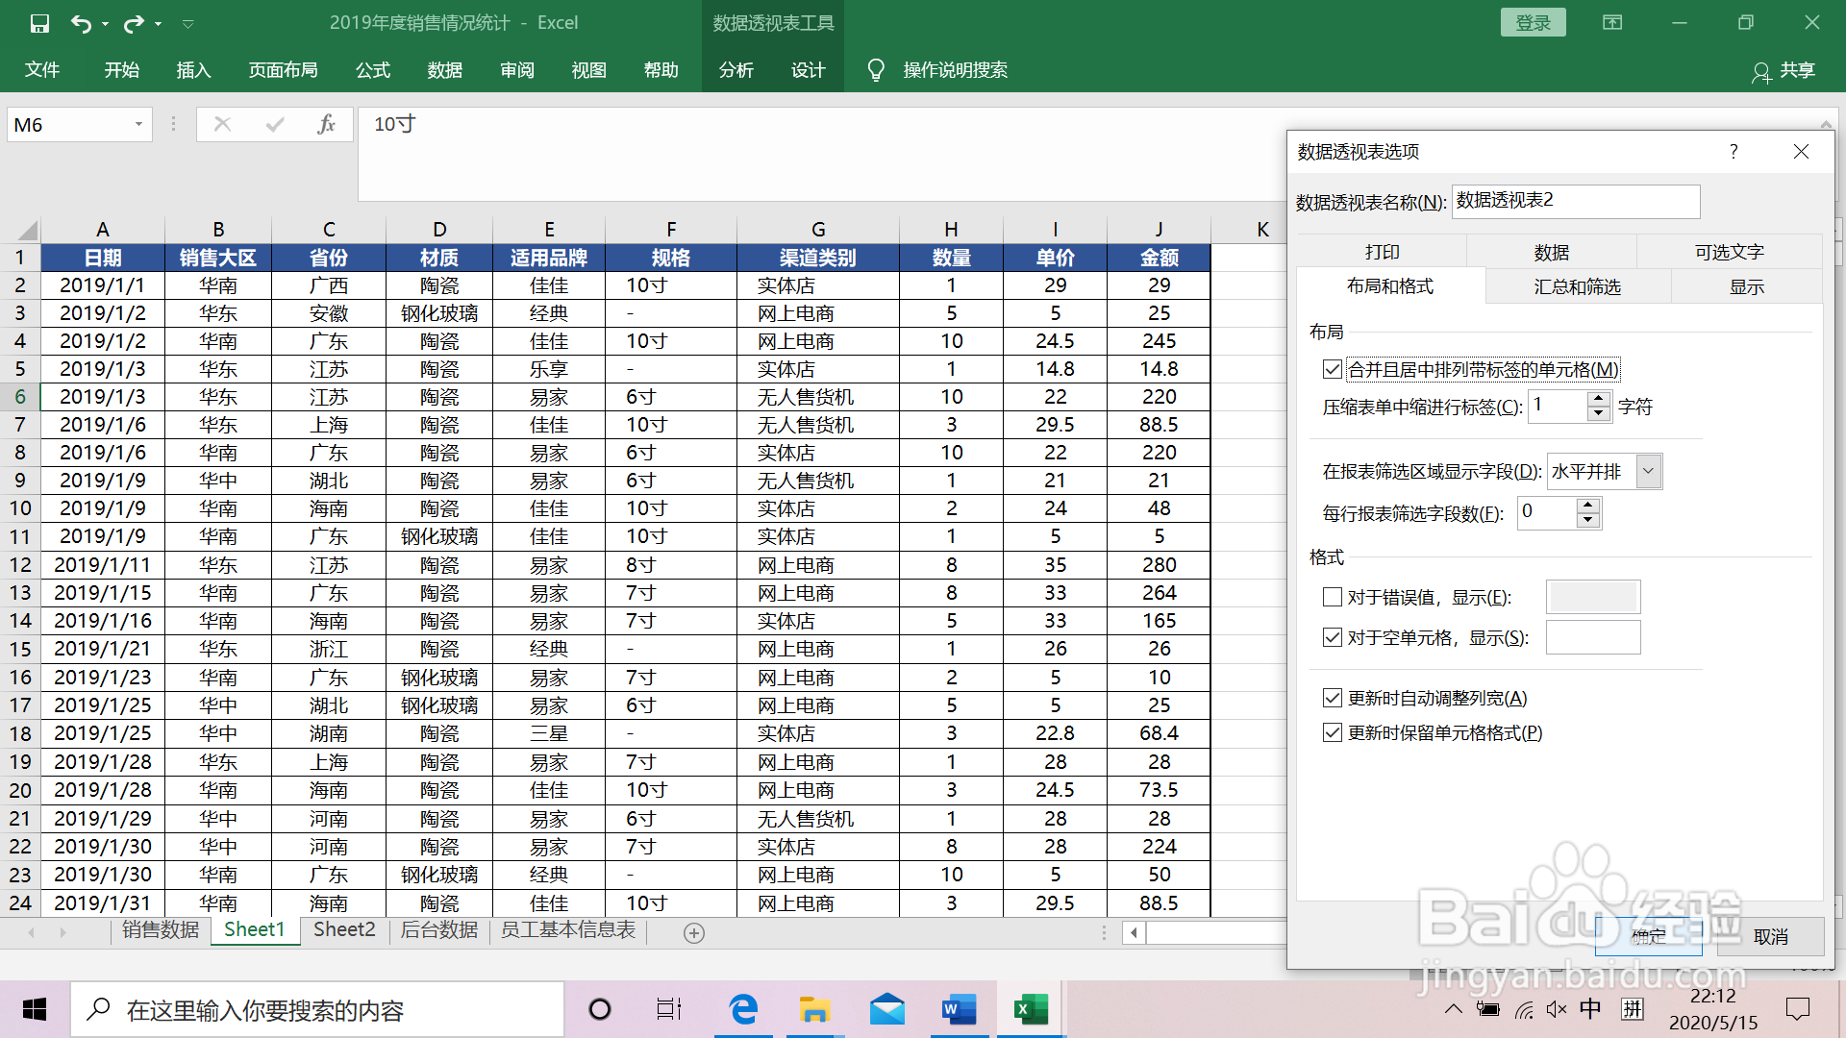Open File Explorer from taskbar
Screen dimensions: 1846x1038
(x=814, y=1009)
